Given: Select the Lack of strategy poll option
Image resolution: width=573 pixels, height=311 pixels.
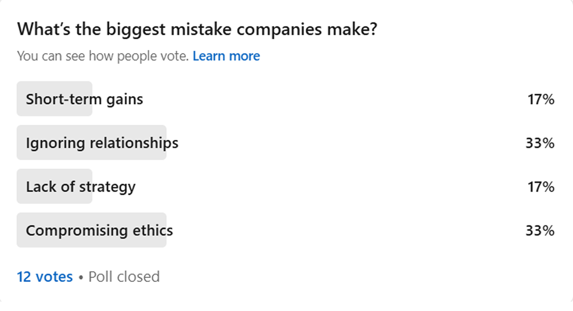Looking at the screenshot, I should pyautogui.click(x=81, y=186).
